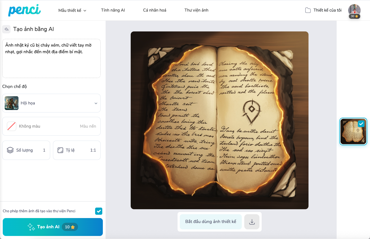The width and height of the screenshot is (370, 239).
Task: Go to Thư viện ảnh
Action: point(196,10)
